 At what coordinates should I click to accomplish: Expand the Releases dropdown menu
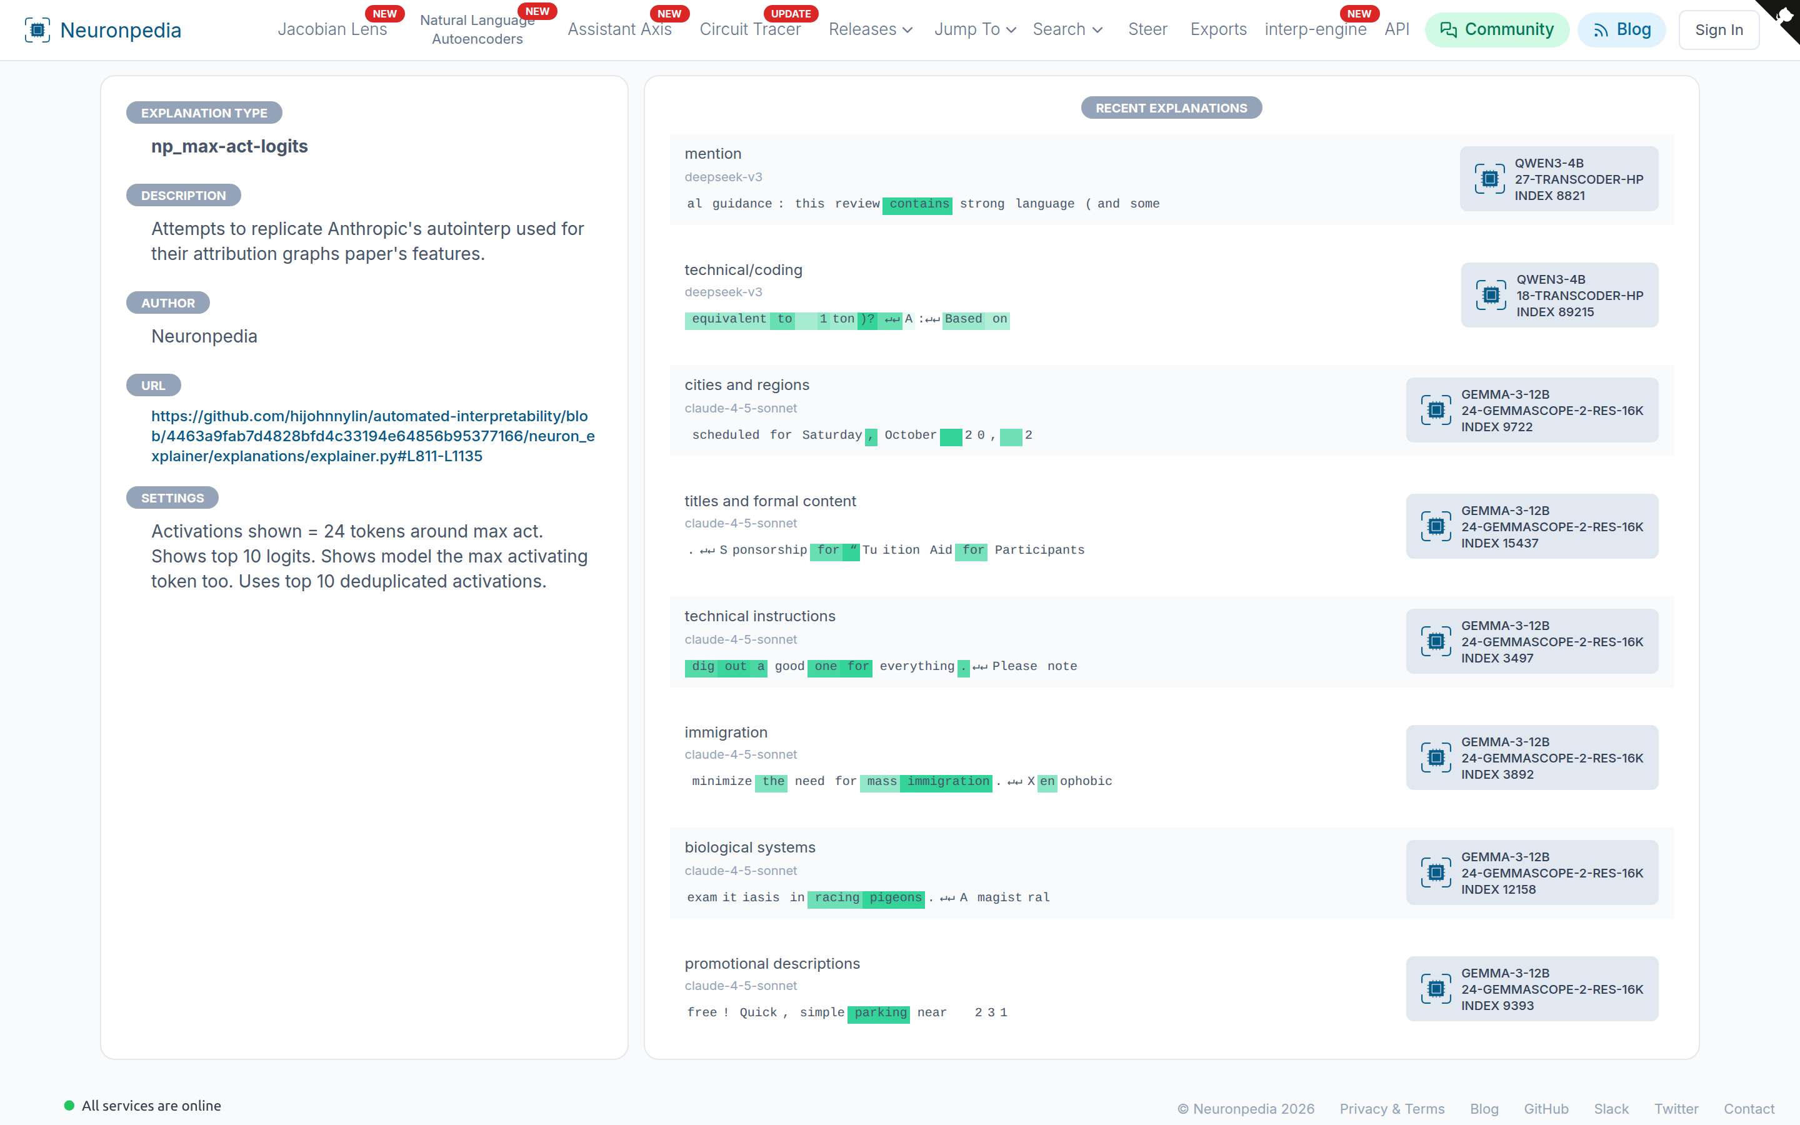870,30
